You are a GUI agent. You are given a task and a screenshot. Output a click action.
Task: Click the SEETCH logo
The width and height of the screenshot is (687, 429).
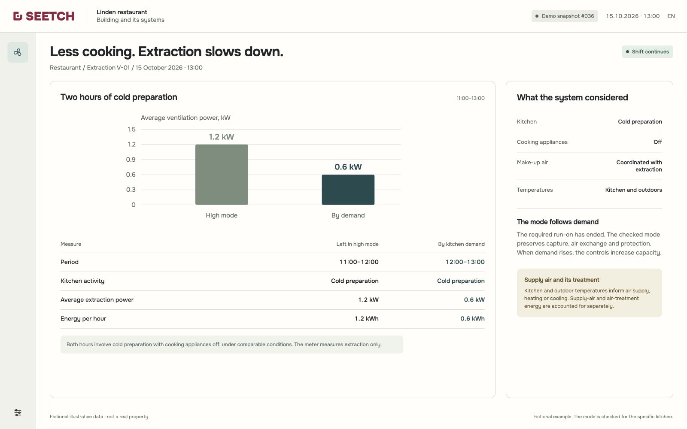[44, 16]
